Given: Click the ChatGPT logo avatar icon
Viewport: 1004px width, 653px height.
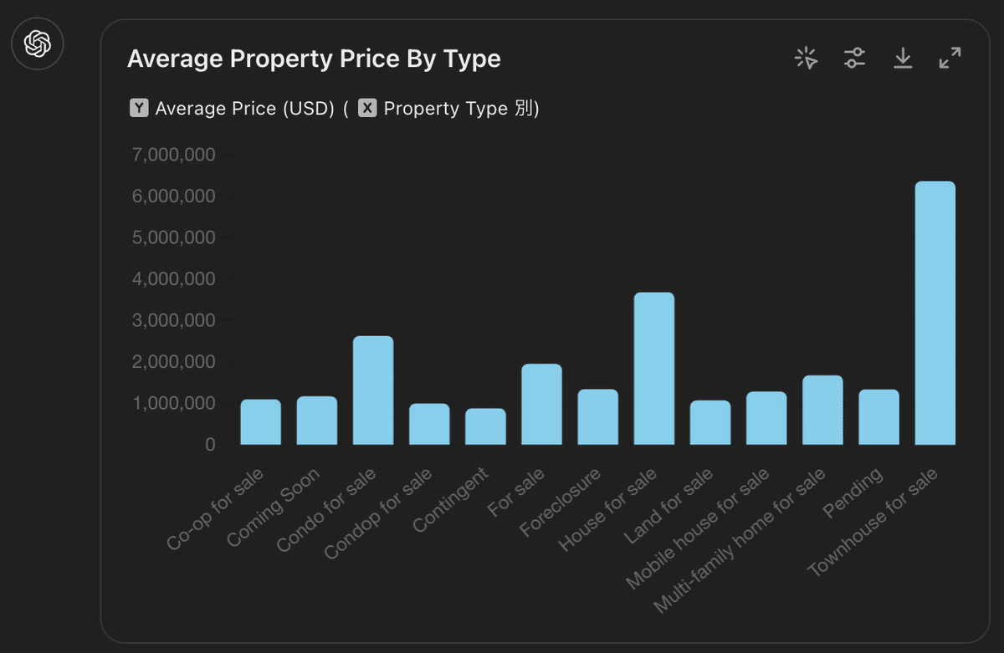Looking at the screenshot, I should click(38, 43).
